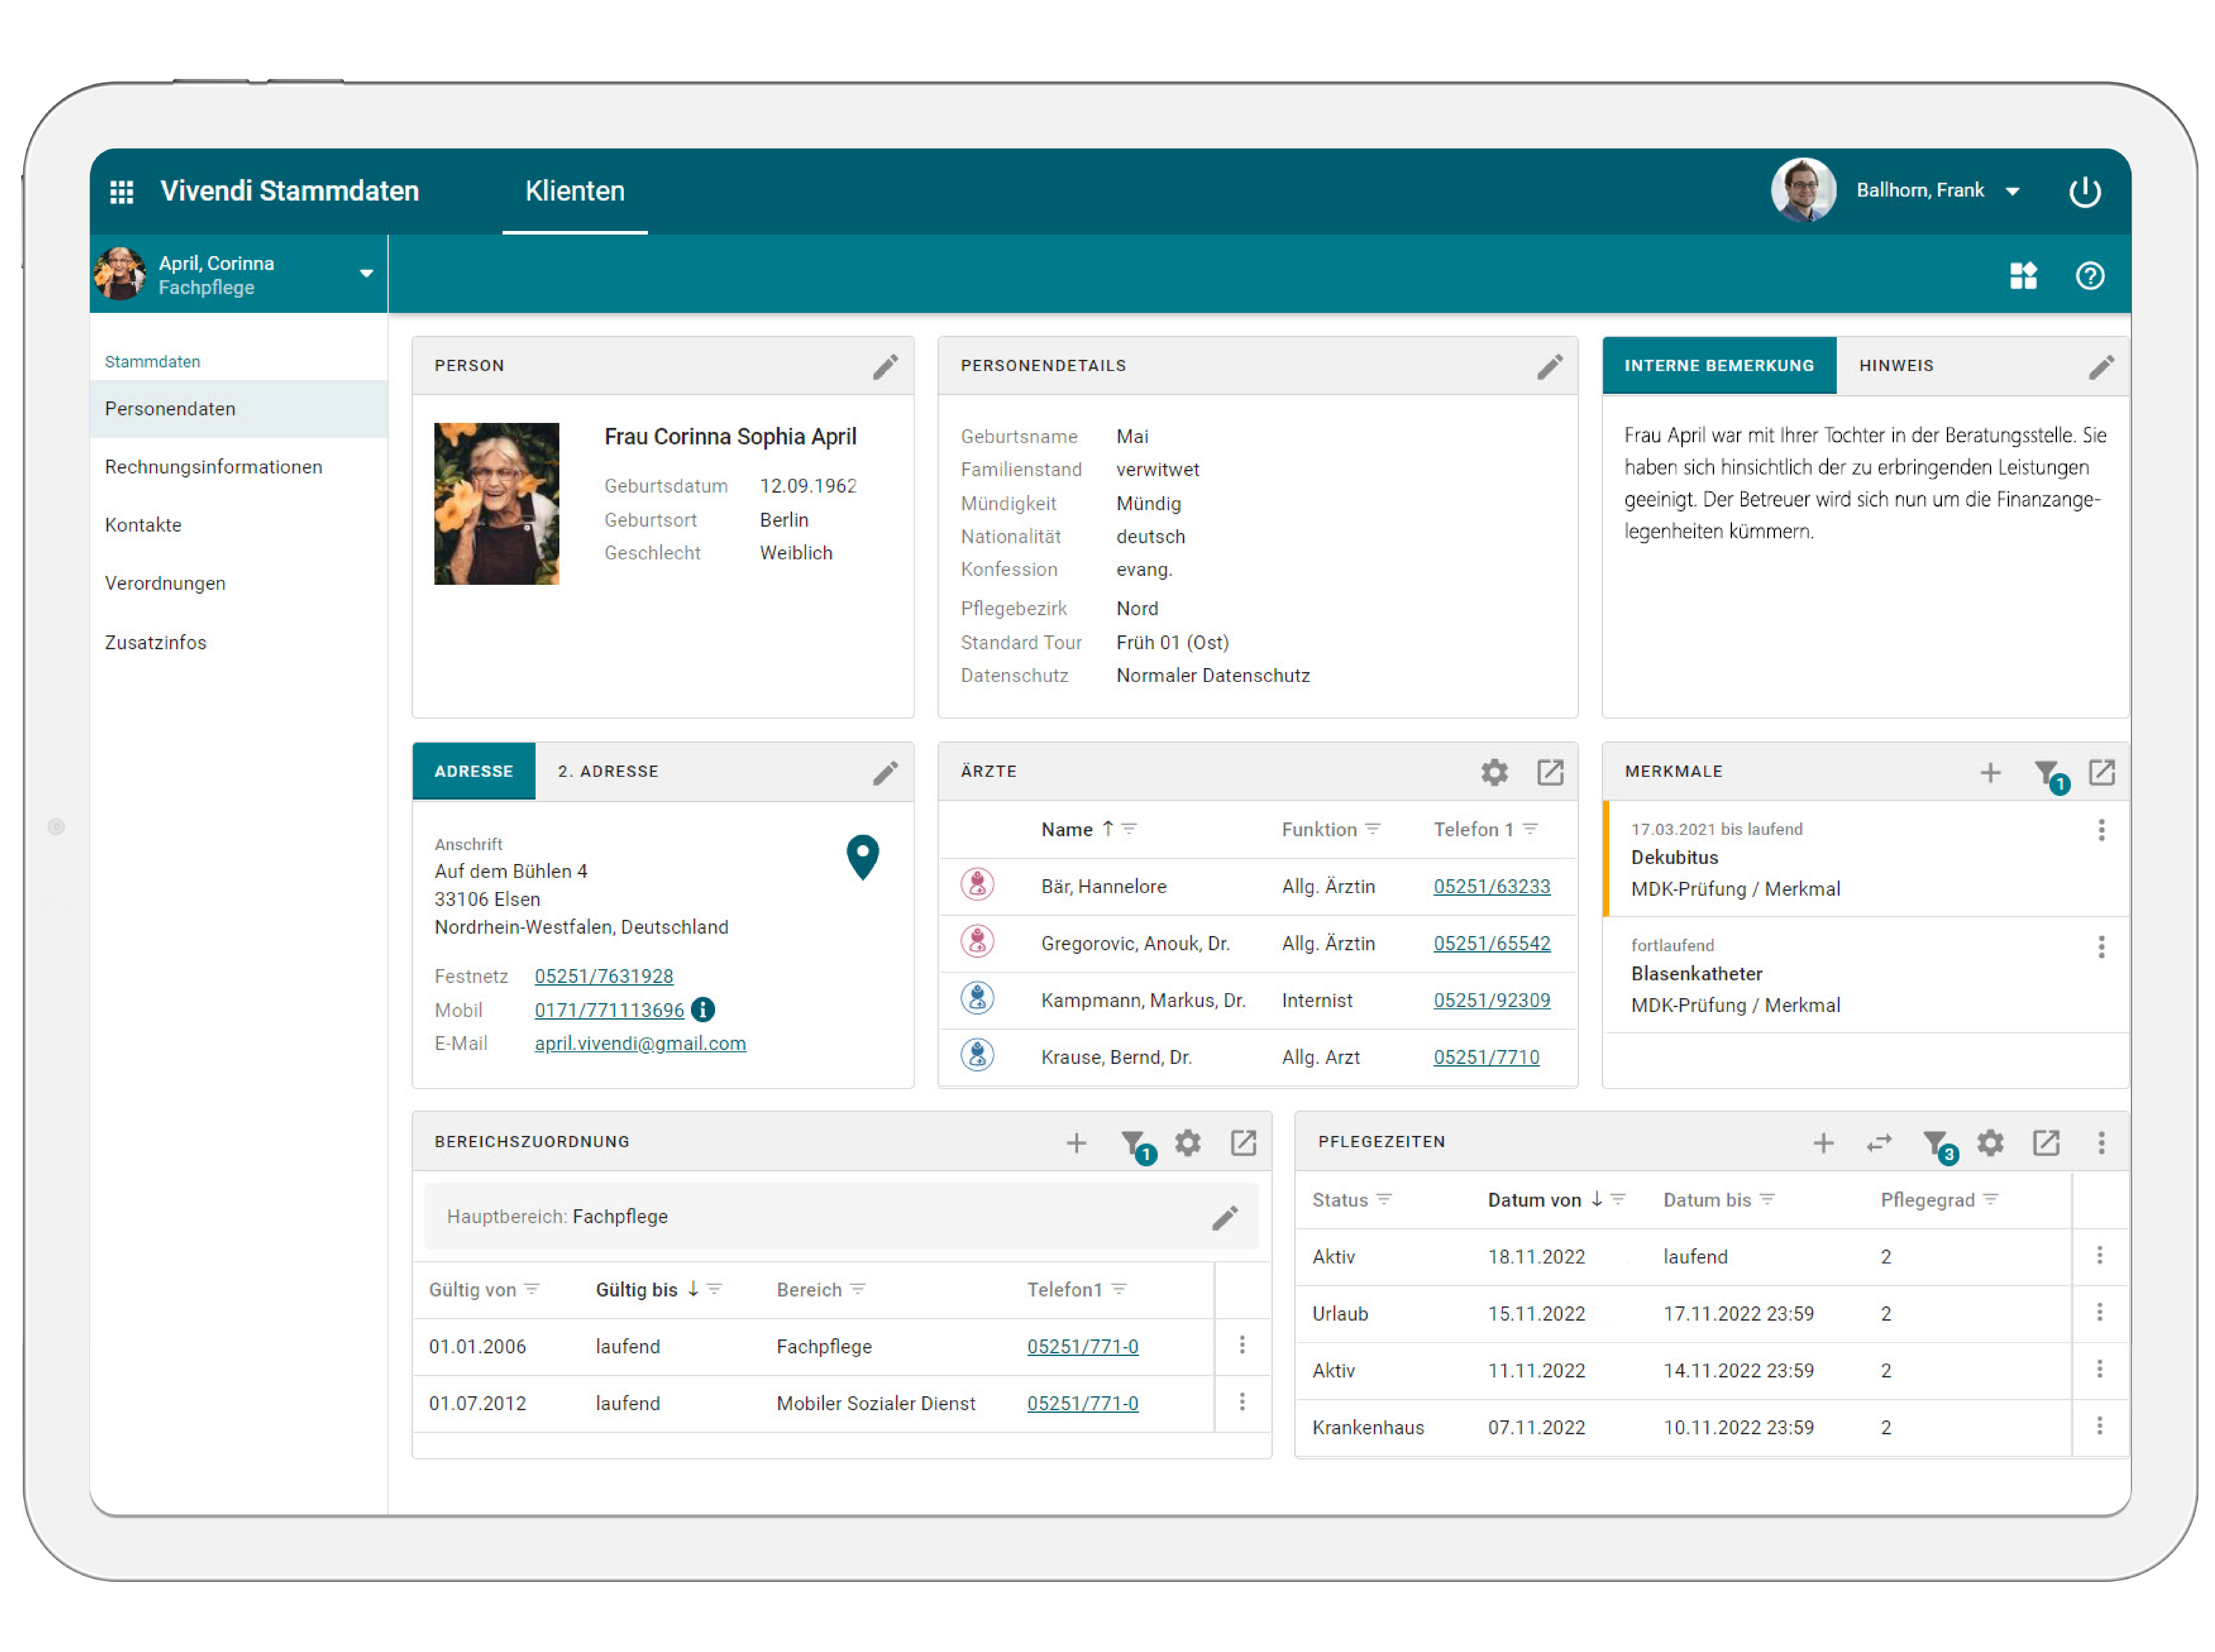The image size is (2215, 1652).
Task: Switch to the Hinweis tab
Action: (1896, 366)
